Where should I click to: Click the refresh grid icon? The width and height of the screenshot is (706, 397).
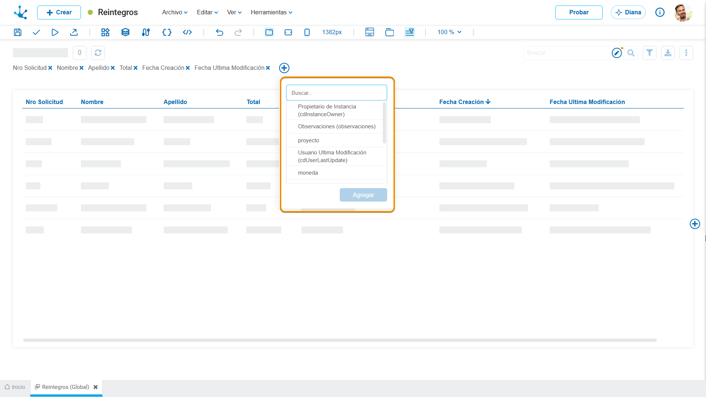(98, 53)
